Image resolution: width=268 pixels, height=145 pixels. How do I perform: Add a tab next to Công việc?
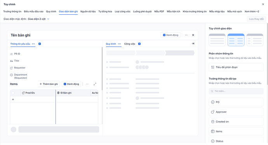pos(139,44)
